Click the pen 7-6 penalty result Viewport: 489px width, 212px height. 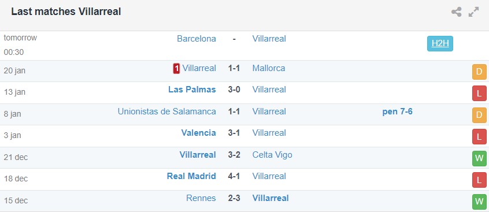pos(397,111)
